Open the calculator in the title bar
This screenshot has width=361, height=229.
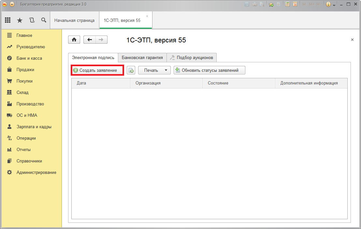tap(288, 4)
